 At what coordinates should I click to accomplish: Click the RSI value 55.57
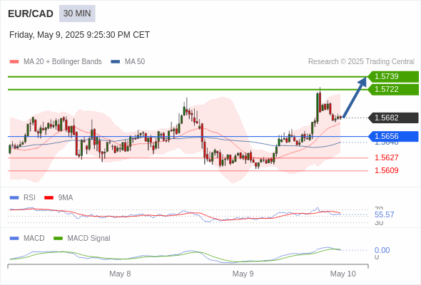pyautogui.click(x=384, y=214)
